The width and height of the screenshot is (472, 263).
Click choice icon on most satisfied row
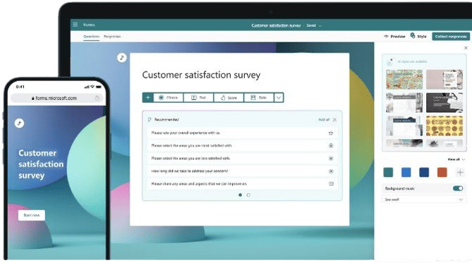click(331, 146)
